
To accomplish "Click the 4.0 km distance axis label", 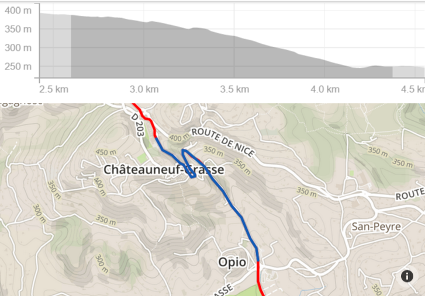I will [324, 89].
